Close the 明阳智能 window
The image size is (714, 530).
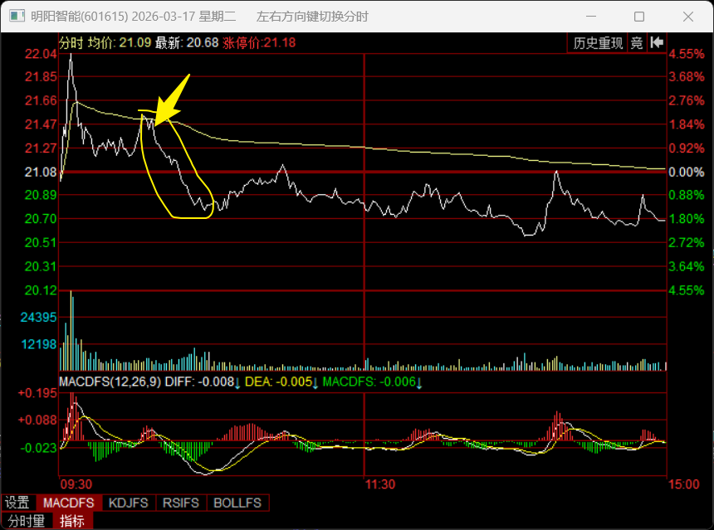tap(688, 17)
